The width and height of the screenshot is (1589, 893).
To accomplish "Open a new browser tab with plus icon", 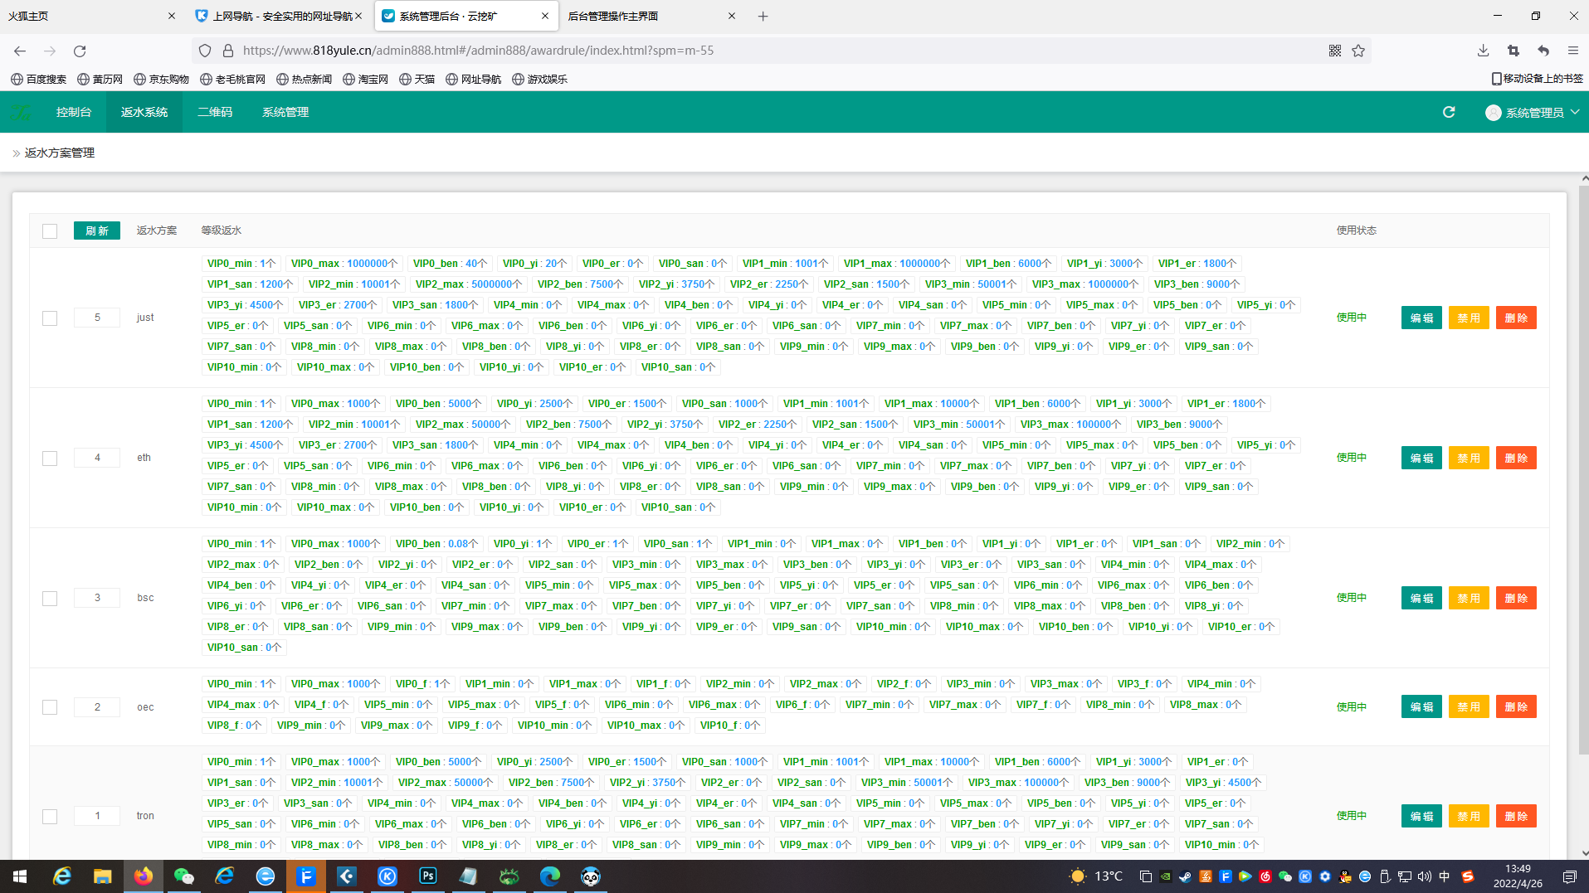I will coord(763,16).
